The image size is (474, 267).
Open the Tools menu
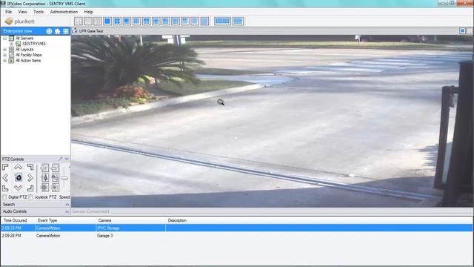click(x=39, y=12)
